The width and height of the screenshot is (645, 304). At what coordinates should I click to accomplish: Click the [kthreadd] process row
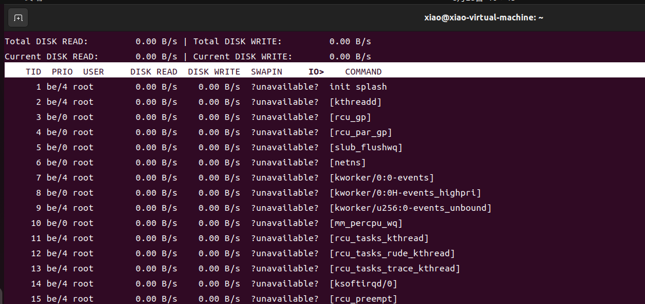point(325,102)
